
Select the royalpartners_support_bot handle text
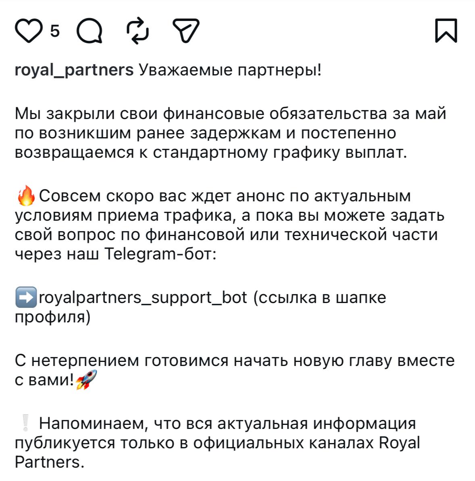click(x=143, y=298)
